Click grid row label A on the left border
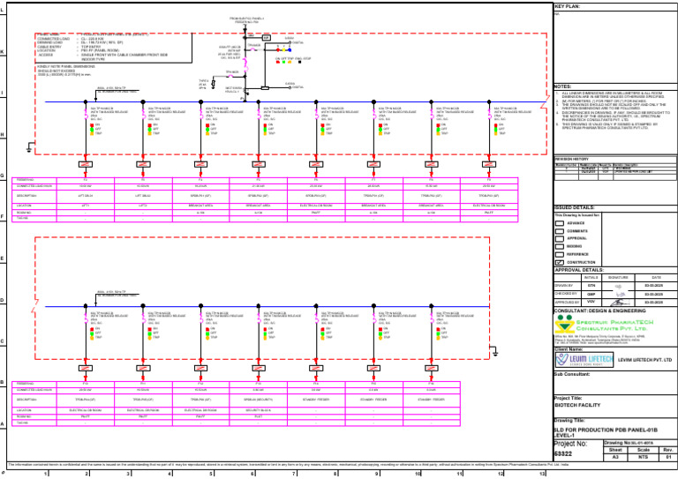 point(2,424)
